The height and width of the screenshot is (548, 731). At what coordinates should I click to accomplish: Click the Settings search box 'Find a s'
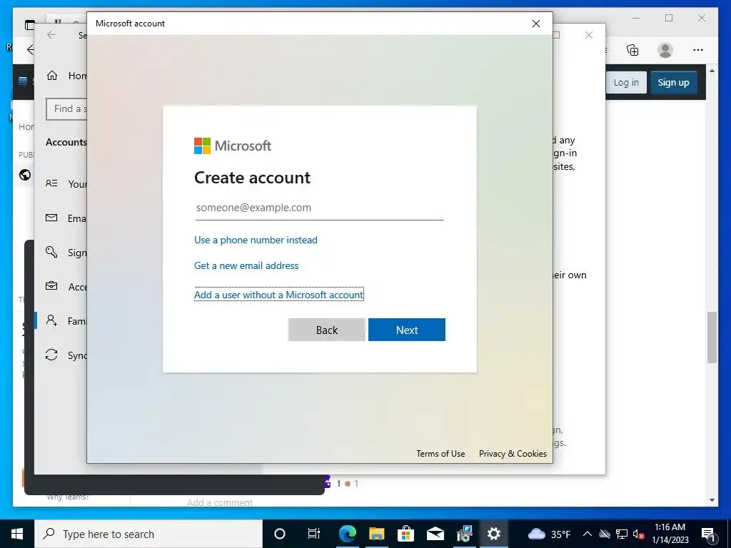click(66, 109)
